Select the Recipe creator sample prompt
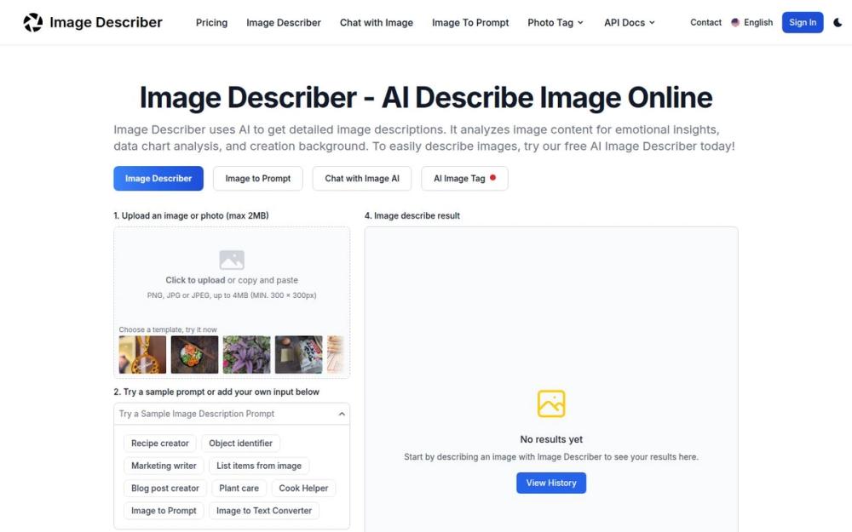 tap(160, 443)
